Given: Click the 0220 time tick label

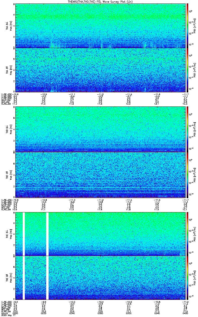Looking at the screenshot, I should point(44,313).
